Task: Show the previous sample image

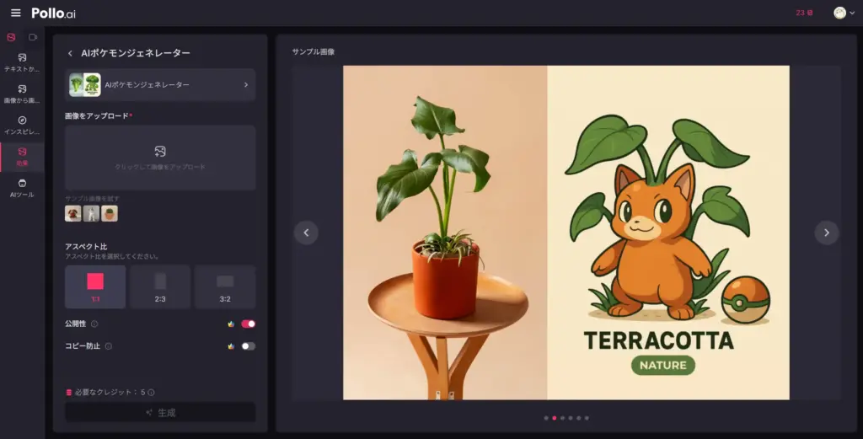Action: click(306, 233)
